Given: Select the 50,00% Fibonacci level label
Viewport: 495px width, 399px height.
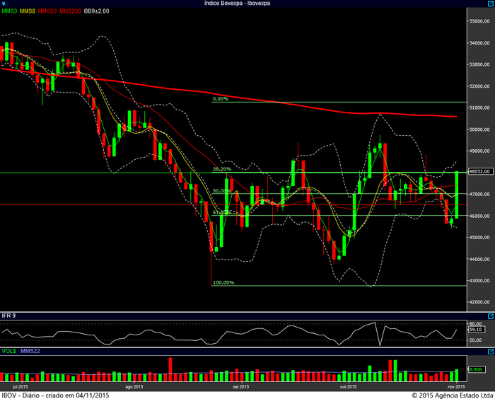Looking at the screenshot, I should click(222, 191).
